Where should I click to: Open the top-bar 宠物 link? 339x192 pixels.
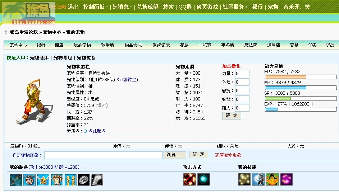pos(273,7)
